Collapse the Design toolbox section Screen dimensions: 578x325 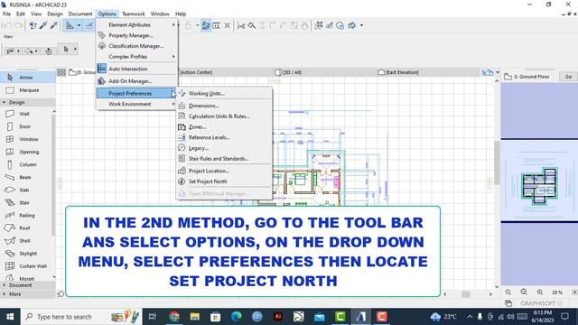pos(5,102)
